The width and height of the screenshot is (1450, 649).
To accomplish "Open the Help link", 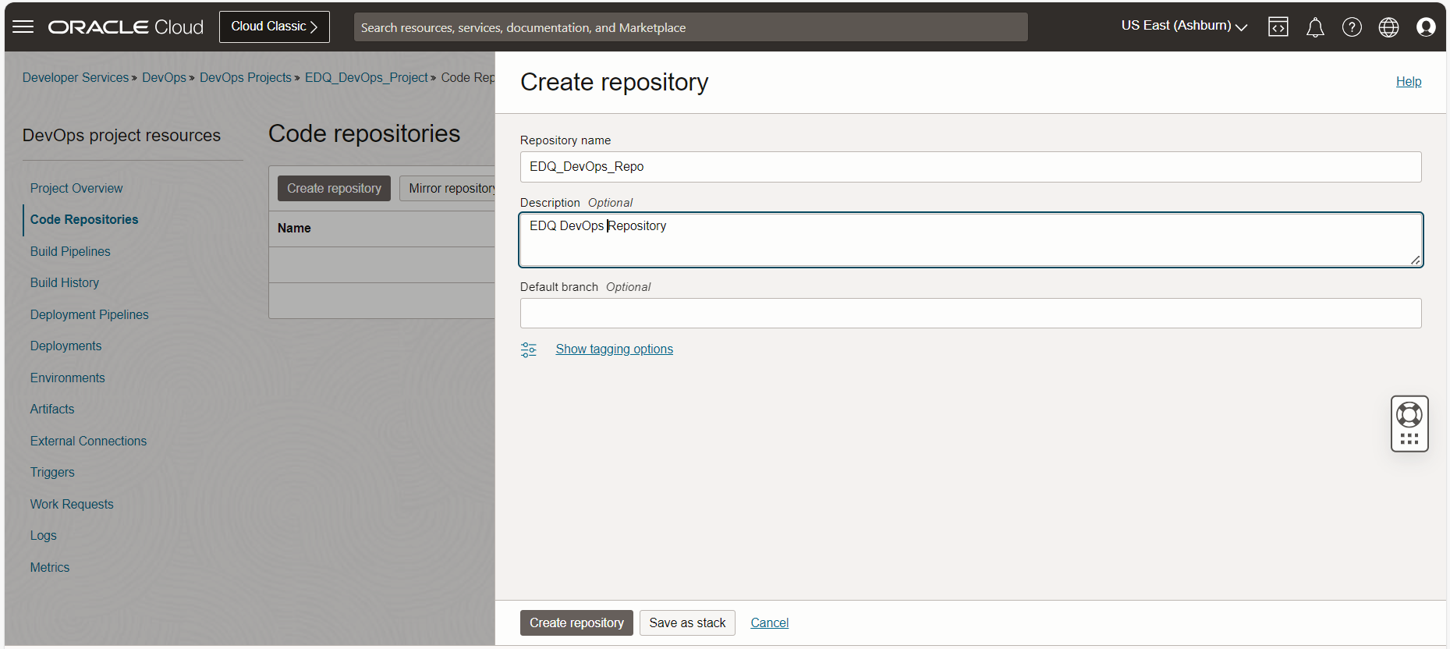I will (1408, 81).
